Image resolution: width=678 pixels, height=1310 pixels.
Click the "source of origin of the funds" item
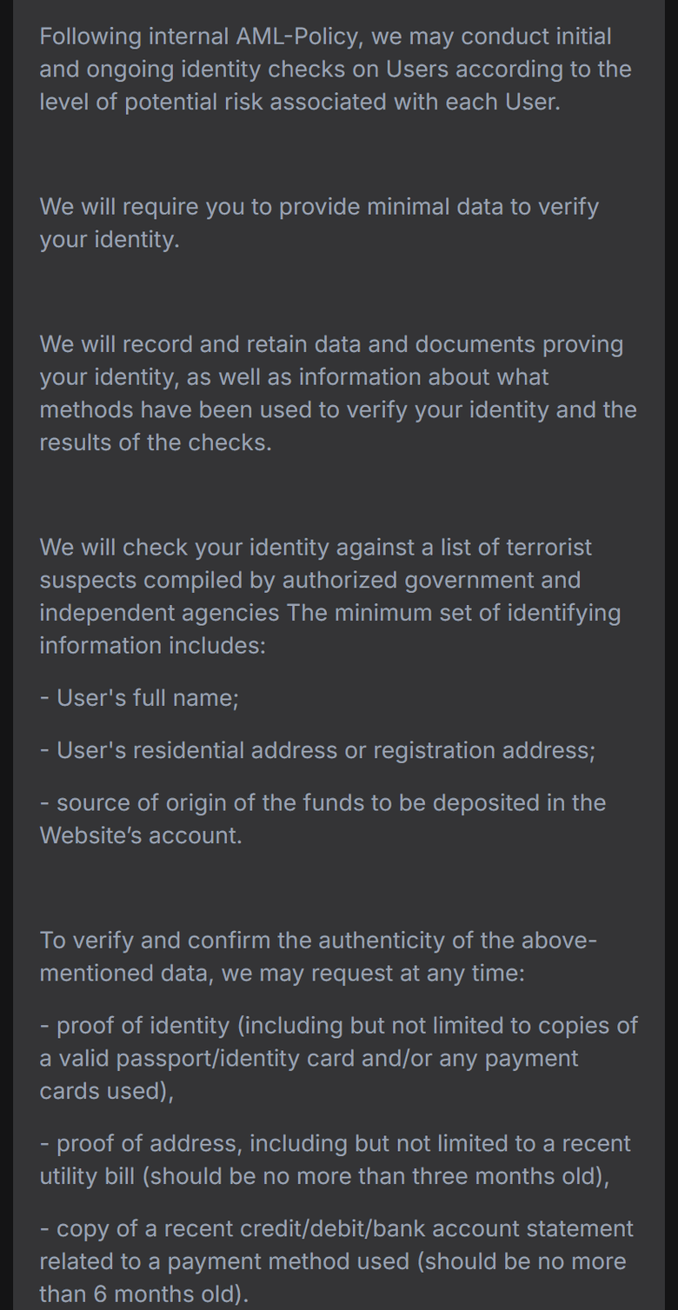[x=322, y=819]
